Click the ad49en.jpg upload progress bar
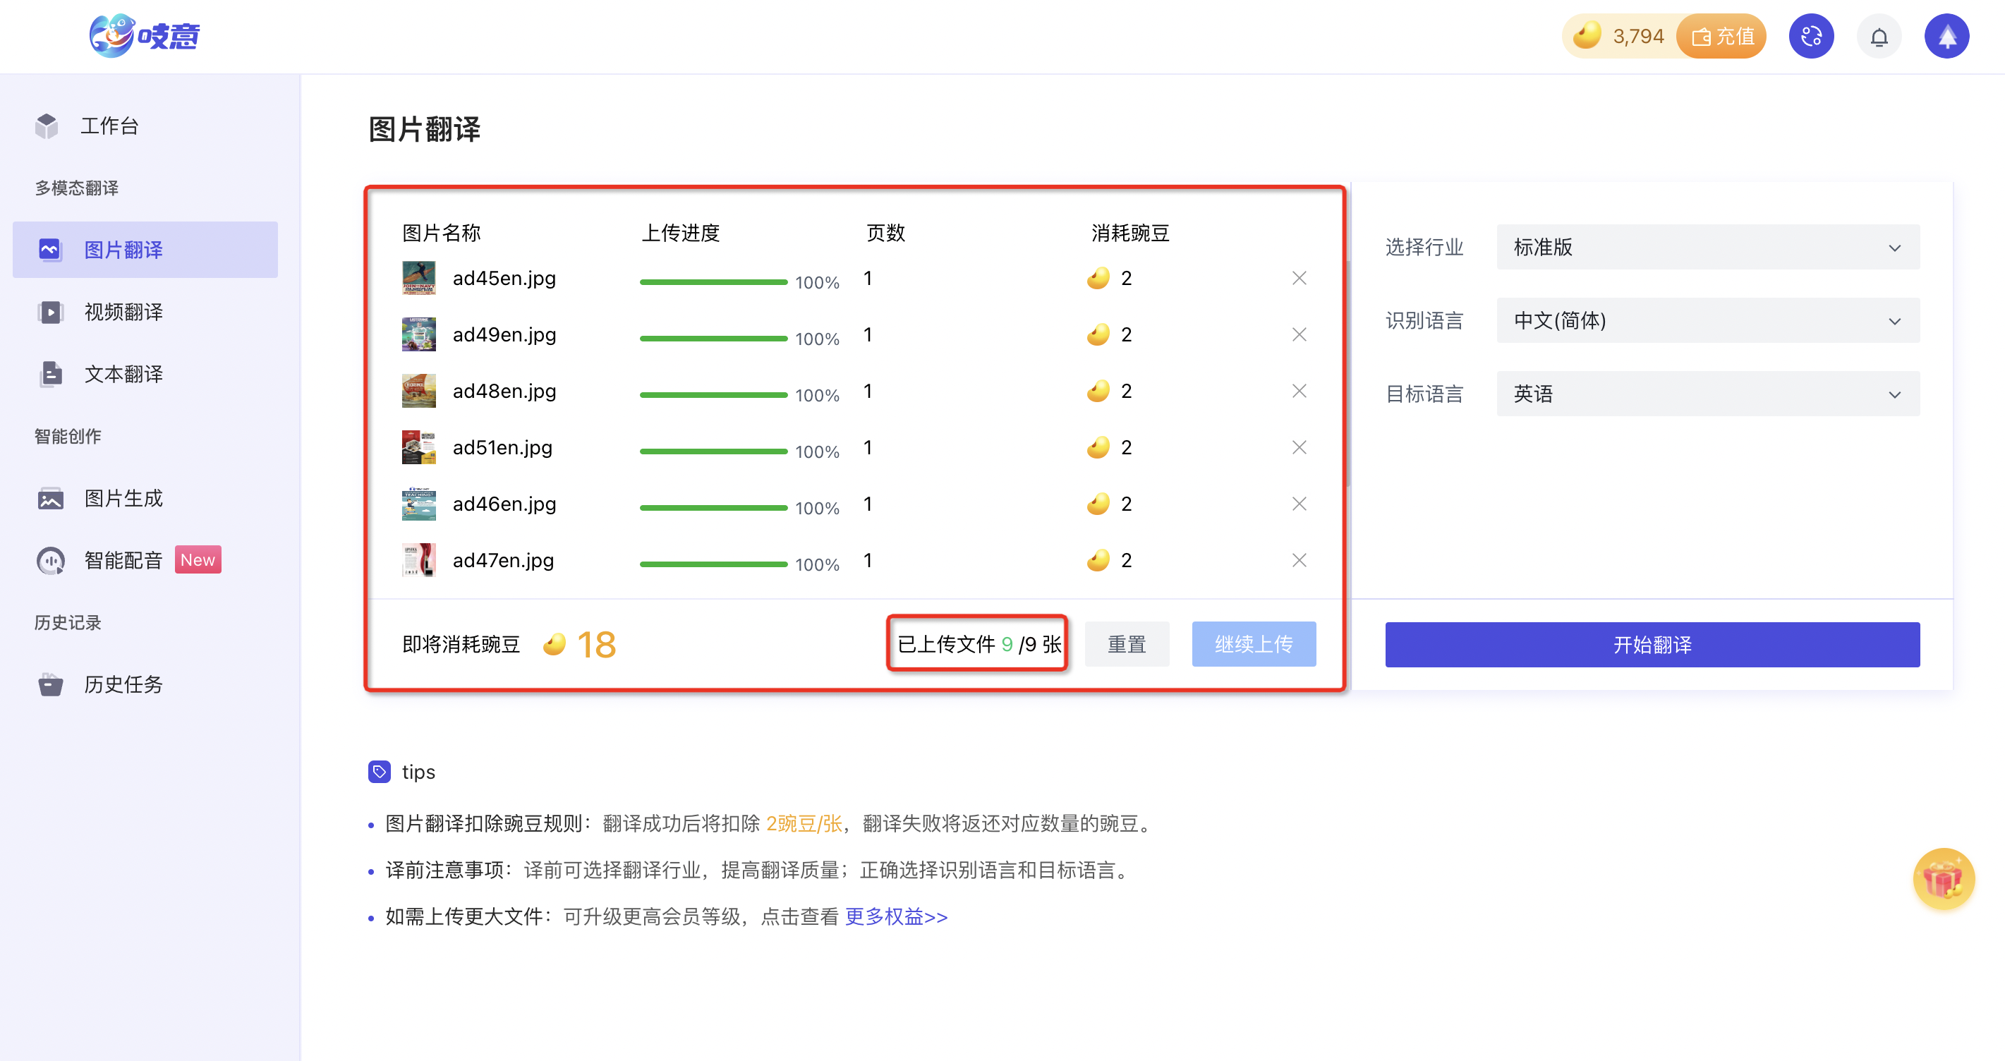The image size is (2005, 1061). click(x=713, y=339)
